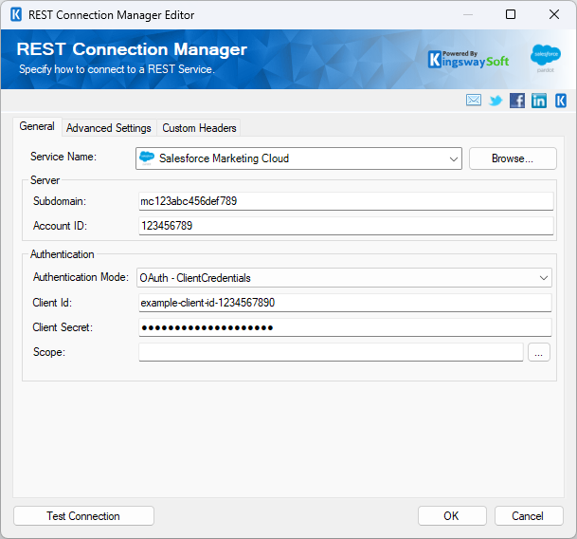Open the LinkedIn icon link
577x539 pixels.
pyautogui.click(x=539, y=101)
